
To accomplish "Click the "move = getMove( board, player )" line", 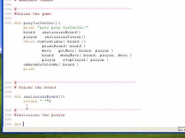I will (x=77, y=51).
